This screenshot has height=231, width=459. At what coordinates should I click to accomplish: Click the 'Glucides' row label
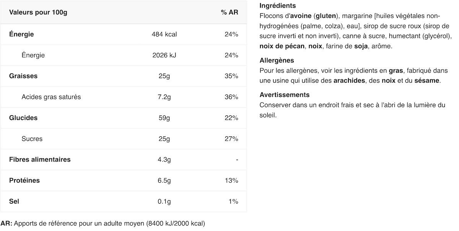pos(23,118)
